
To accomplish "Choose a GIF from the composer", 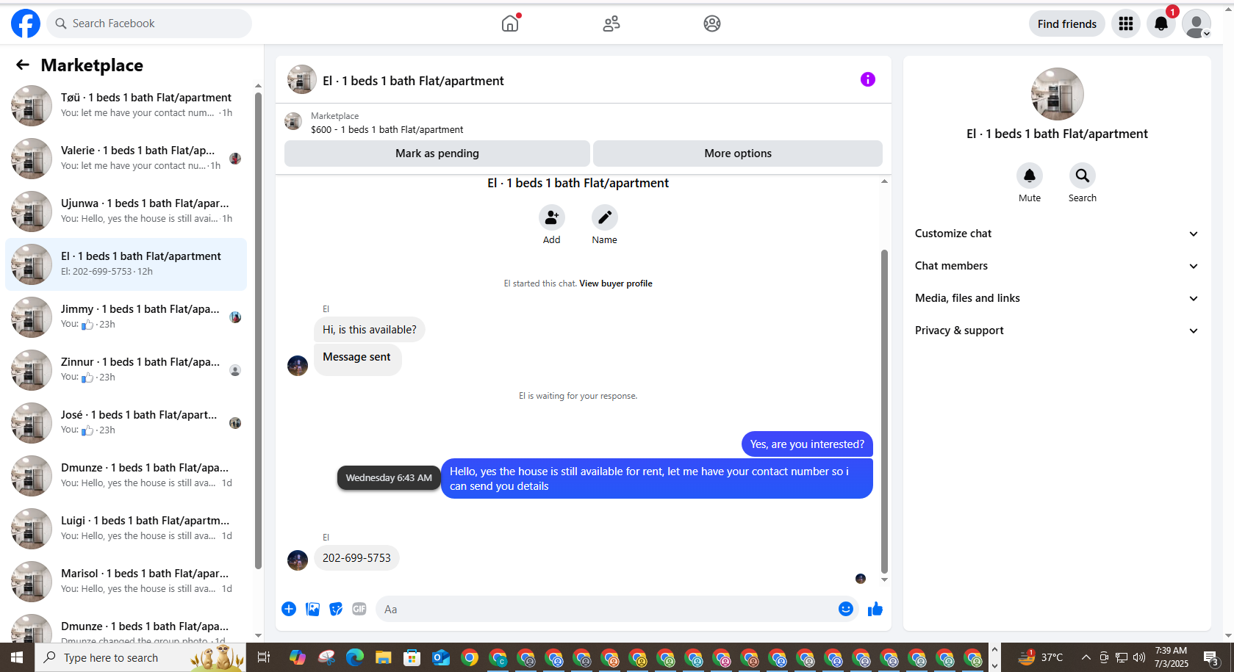I will (x=359, y=609).
